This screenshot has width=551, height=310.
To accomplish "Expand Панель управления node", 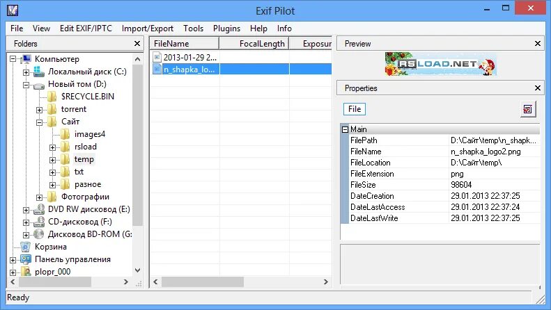I will tap(13, 260).
